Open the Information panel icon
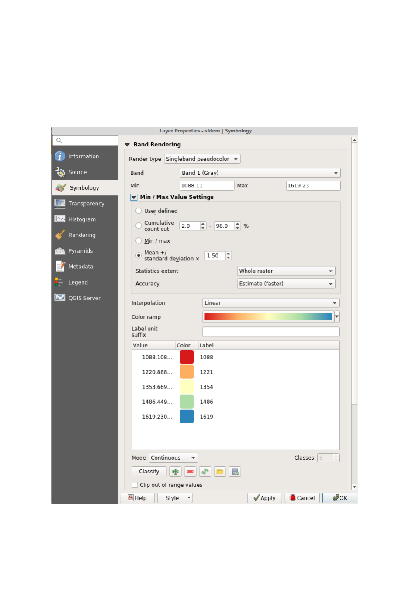The image size is (409, 604). (60, 156)
